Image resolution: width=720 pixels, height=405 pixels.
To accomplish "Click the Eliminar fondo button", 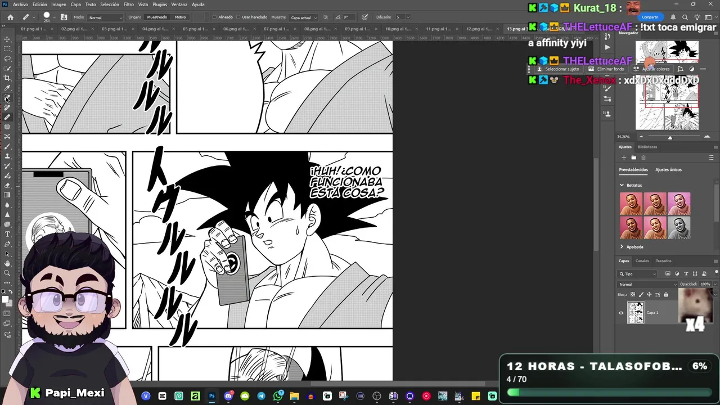I will (606, 69).
